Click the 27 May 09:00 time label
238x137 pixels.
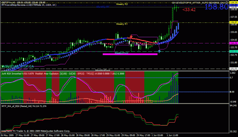[37, 135]
